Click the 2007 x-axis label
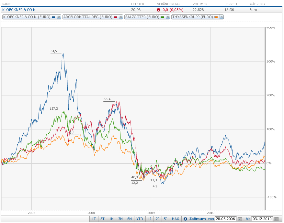This screenshot has width=284, height=223. 31,213
